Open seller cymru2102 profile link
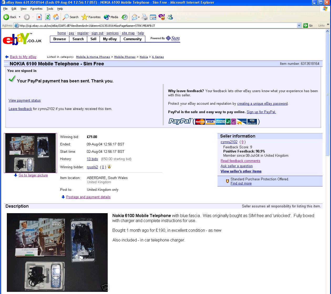331x294 pixels. click(x=229, y=142)
